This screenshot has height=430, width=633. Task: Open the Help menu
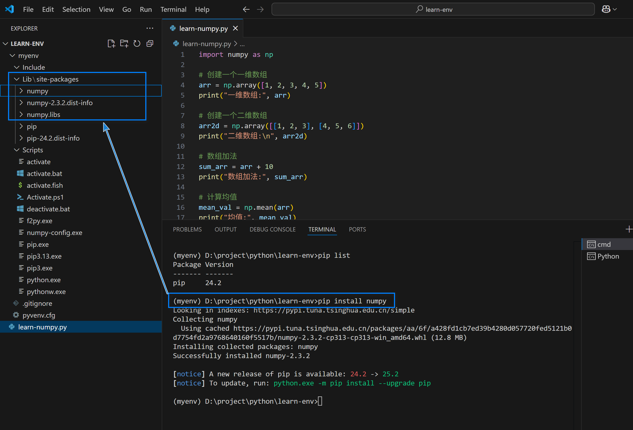pyautogui.click(x=202, y=9)
